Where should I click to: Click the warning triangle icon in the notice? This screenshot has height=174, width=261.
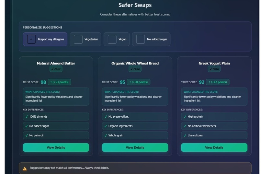coord(25,169)
